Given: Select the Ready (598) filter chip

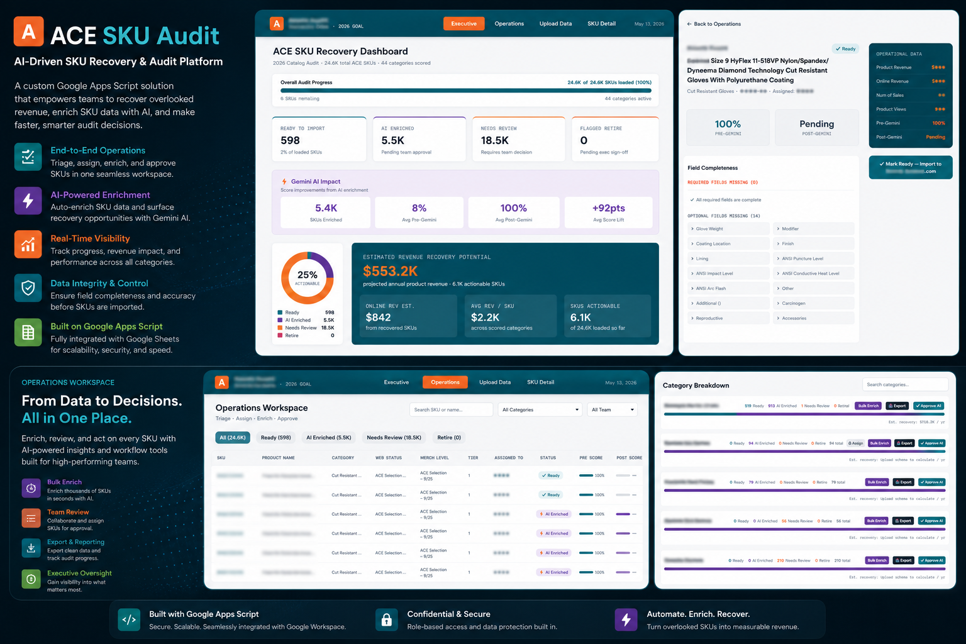Looking at the screenshot, I should pos(276,437).
